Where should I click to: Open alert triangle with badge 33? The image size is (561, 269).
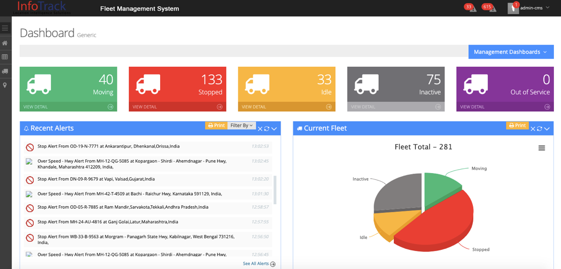[x=473, y=9]
